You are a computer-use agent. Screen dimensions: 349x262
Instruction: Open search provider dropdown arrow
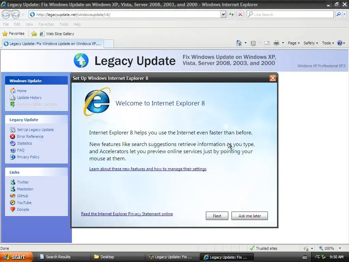[x=344, y=14]
